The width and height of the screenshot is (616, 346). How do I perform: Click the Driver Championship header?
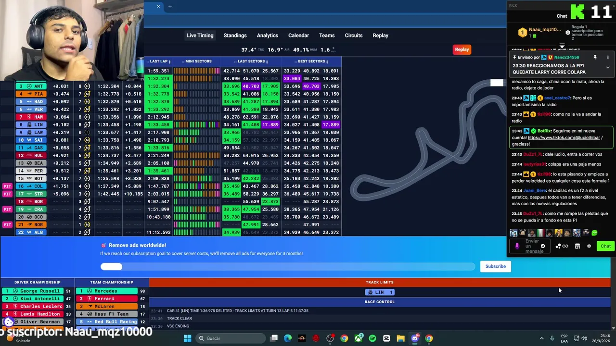[x=37, y=282]
